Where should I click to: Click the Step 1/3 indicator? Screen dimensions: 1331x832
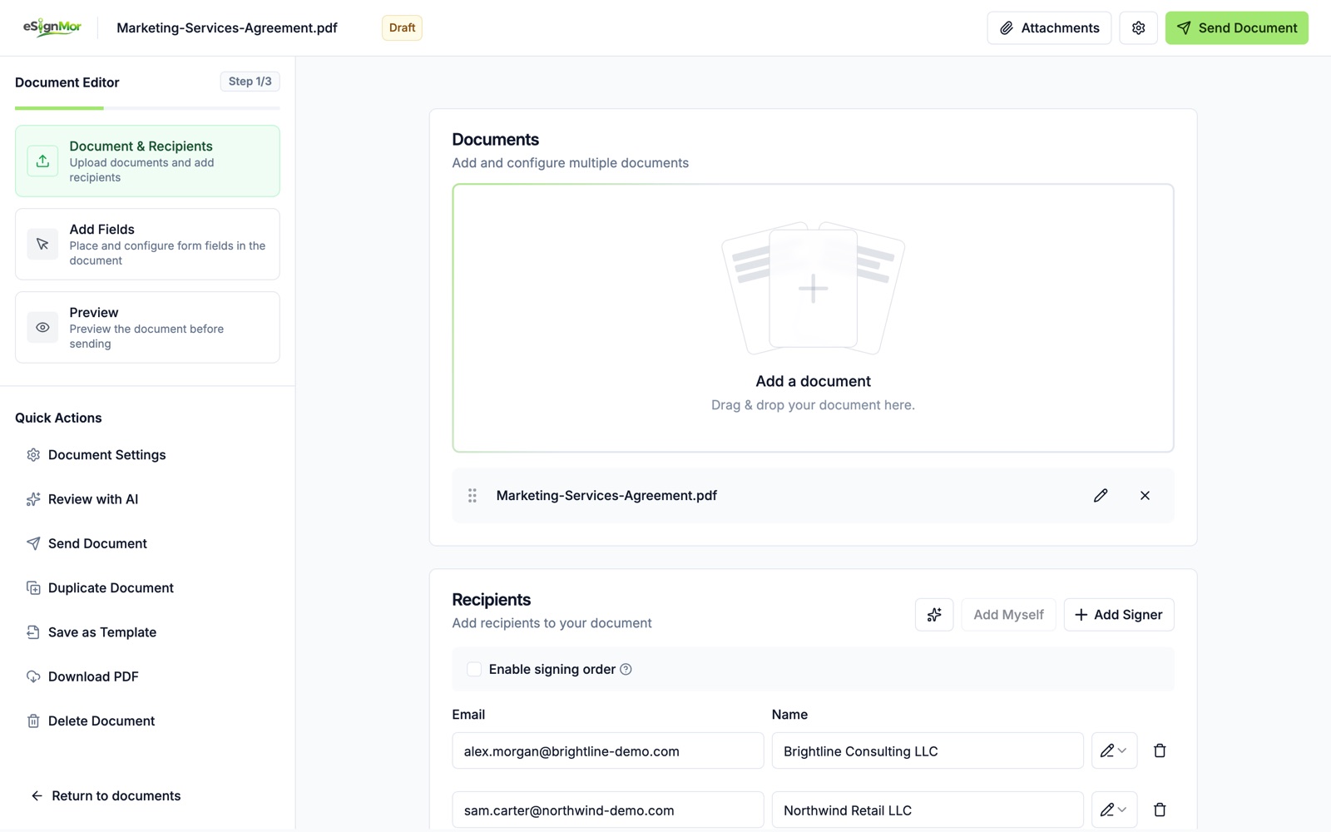click(250, 81)
